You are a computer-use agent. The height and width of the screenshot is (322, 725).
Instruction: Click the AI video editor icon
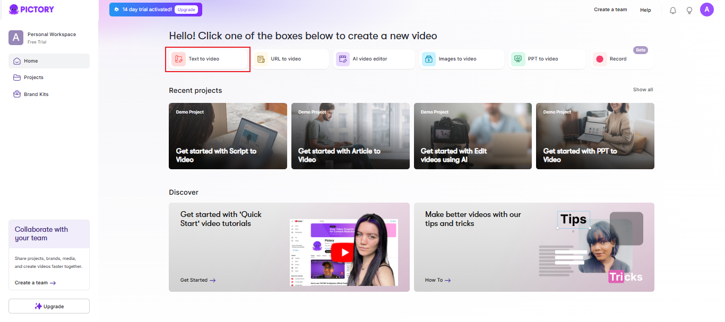(x=343, y=59)
